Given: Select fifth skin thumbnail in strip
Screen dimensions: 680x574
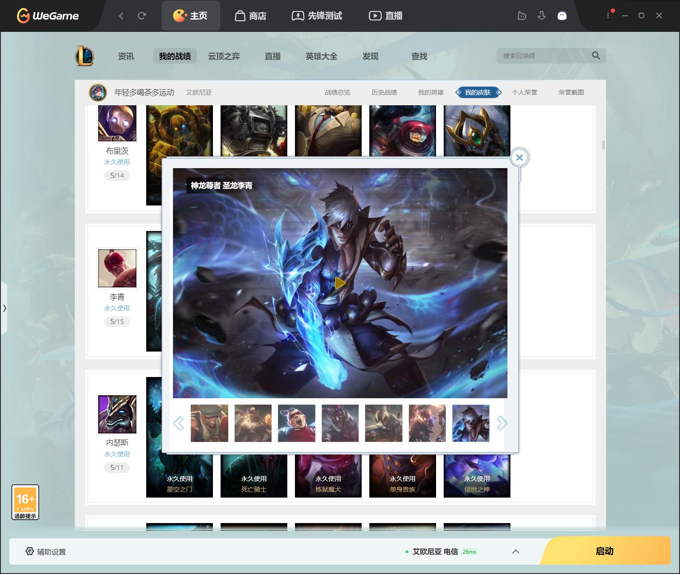Looking at the screenshot, I should coord(384,423).
